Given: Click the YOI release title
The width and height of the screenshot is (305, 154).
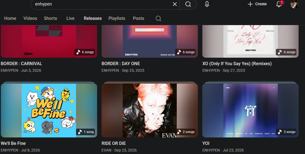Looking at the screenshot, I should click(206, 143).
